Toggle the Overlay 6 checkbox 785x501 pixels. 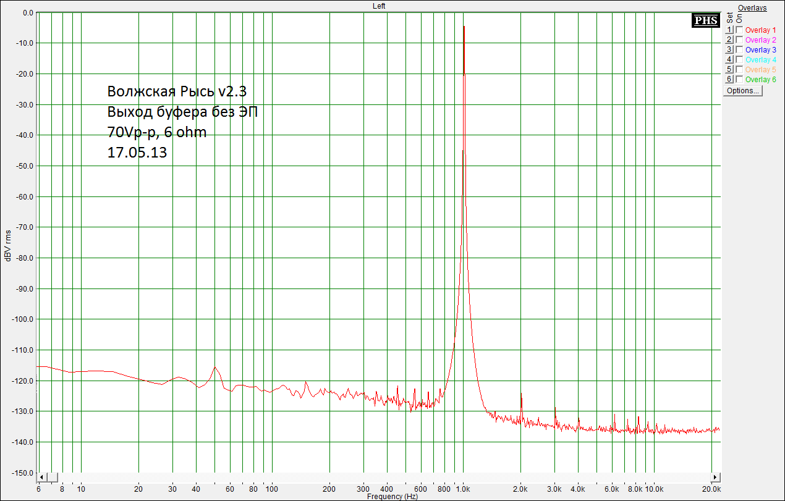point(739,79)
